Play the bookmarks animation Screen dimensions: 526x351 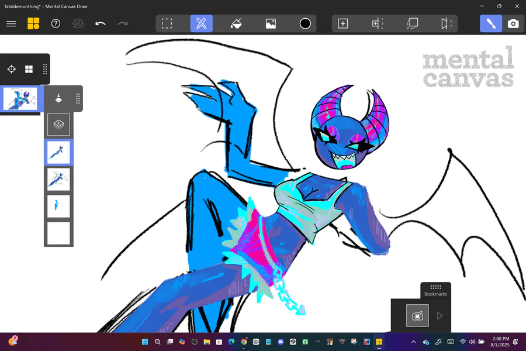(x=440, y=315)
